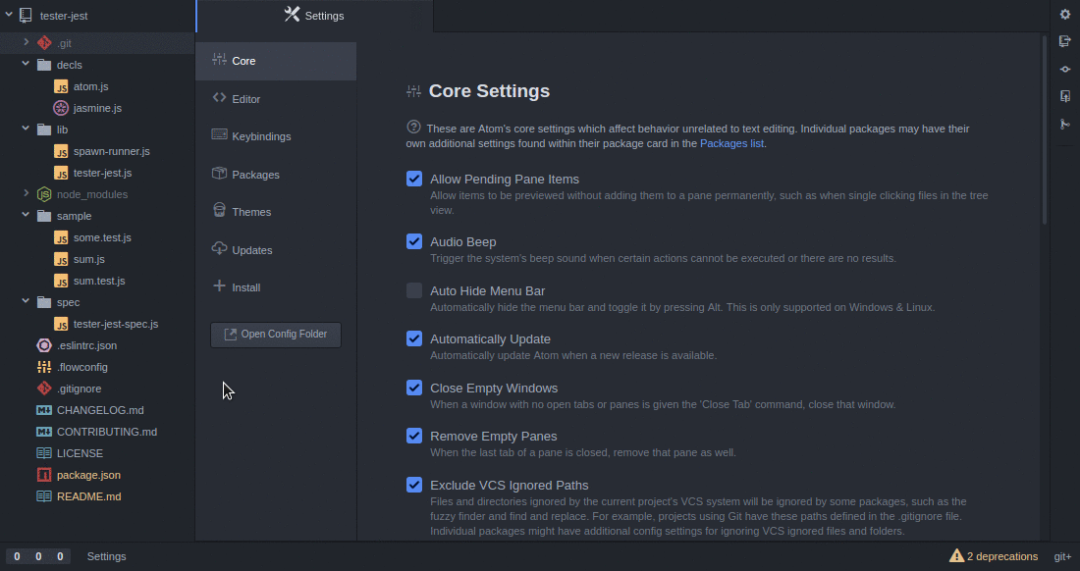Click the LICENSE book icon
The width and height of the screenshot is (1080, 571).
tap(44, 453)
